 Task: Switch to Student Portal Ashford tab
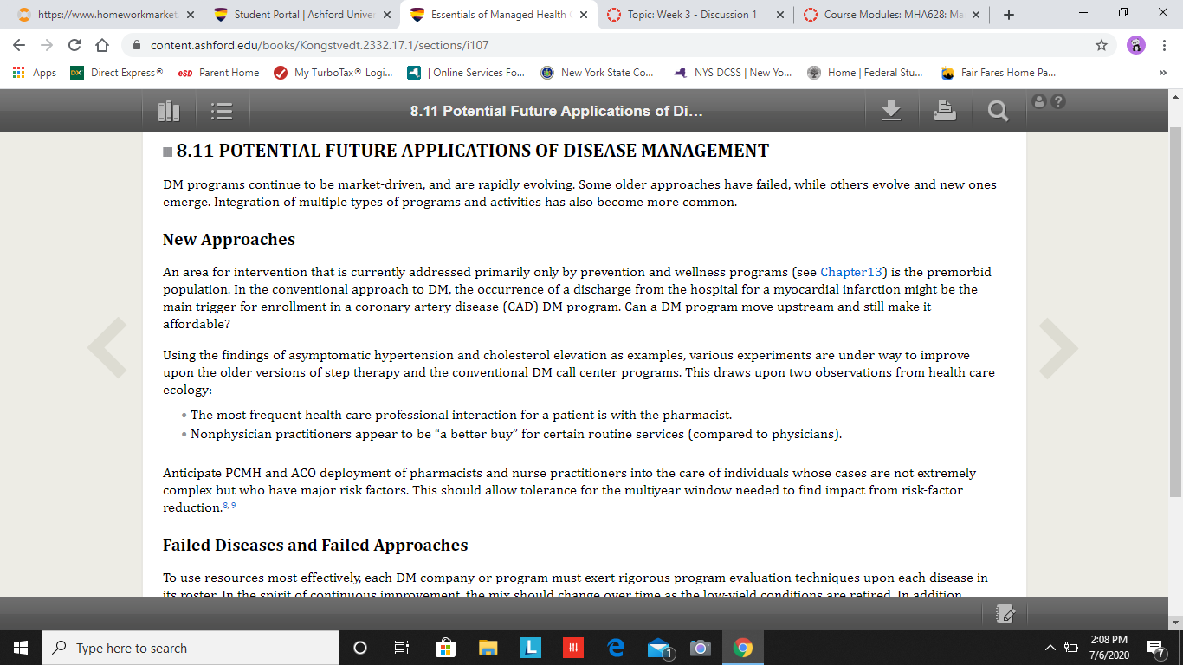point(302,15)
